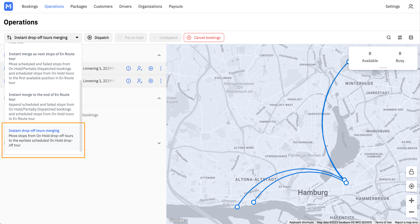The width and height of the screenshot is (420, 224).
Task: Go to Packages tab
Action: (79, 6)
